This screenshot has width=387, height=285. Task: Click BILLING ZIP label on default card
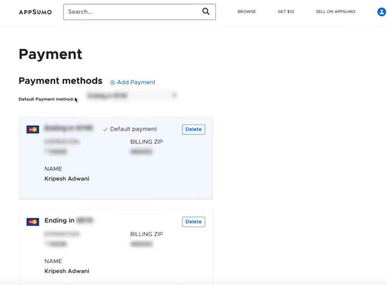(147, 142)
